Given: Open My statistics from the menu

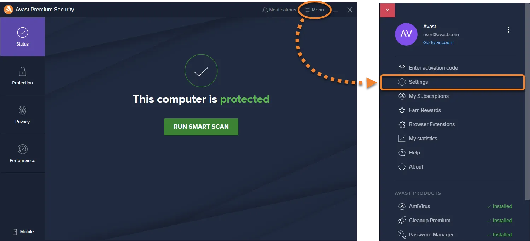Looking at the screenshot, I should [418, 139].
